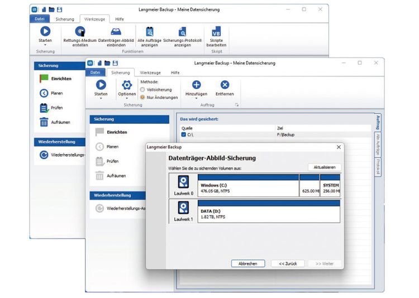
Task: Click Hinzufügen plus icon
Action: [197, 85]
